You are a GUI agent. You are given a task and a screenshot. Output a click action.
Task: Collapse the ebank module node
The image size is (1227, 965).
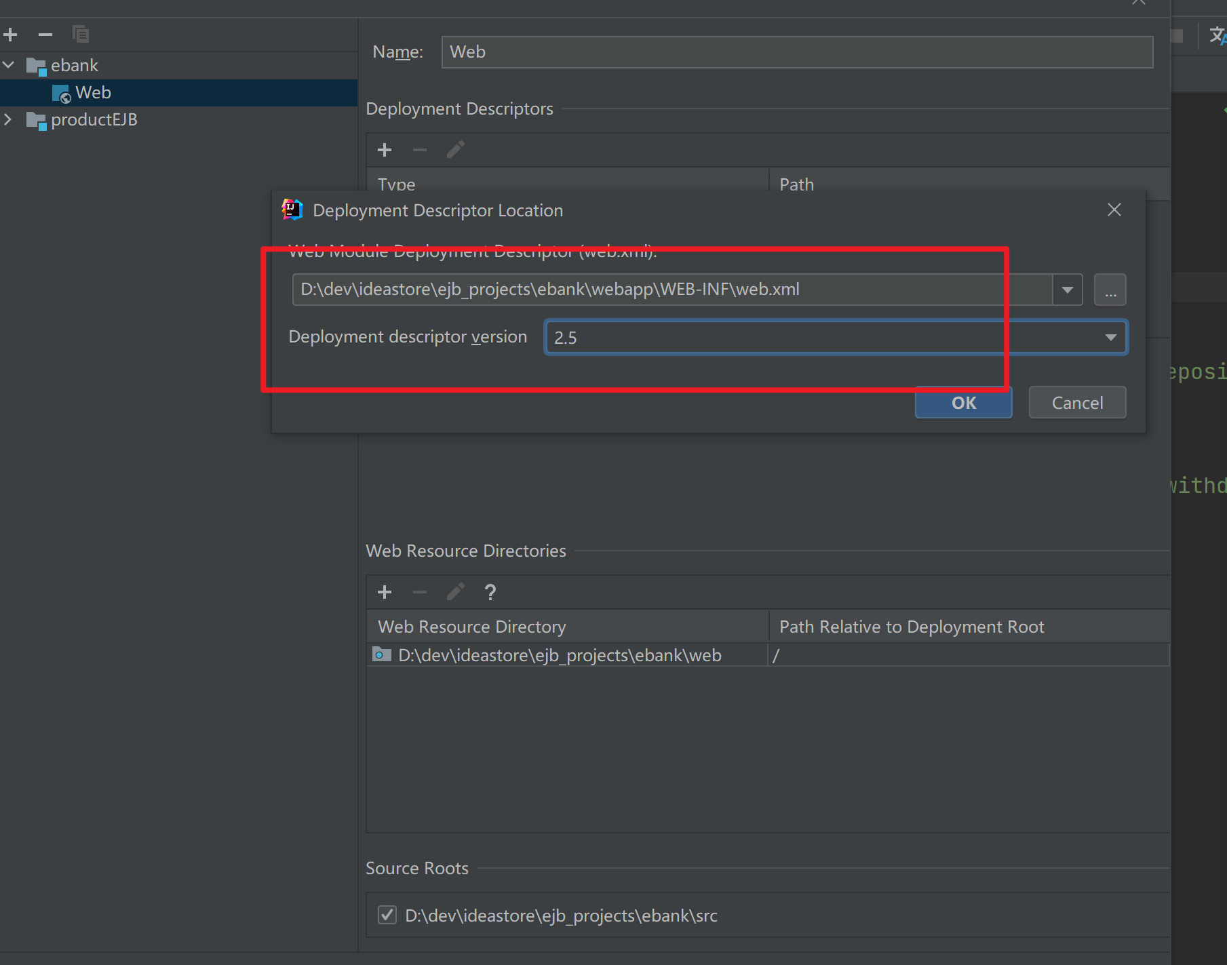pos(9,65)
